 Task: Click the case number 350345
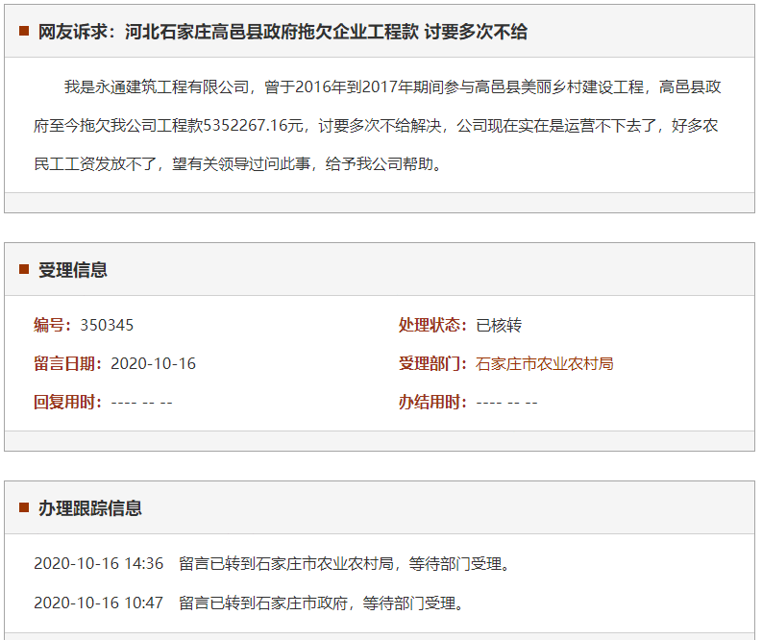coord(107,325)
